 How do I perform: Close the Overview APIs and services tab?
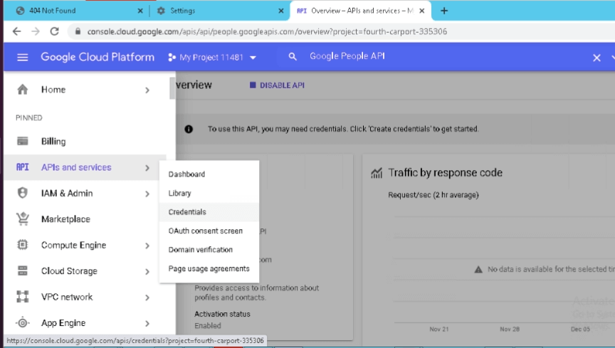tap(421, 11)
